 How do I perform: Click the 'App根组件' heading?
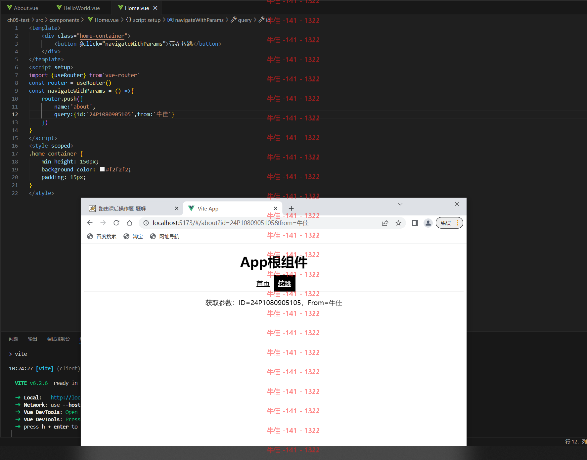274,262
